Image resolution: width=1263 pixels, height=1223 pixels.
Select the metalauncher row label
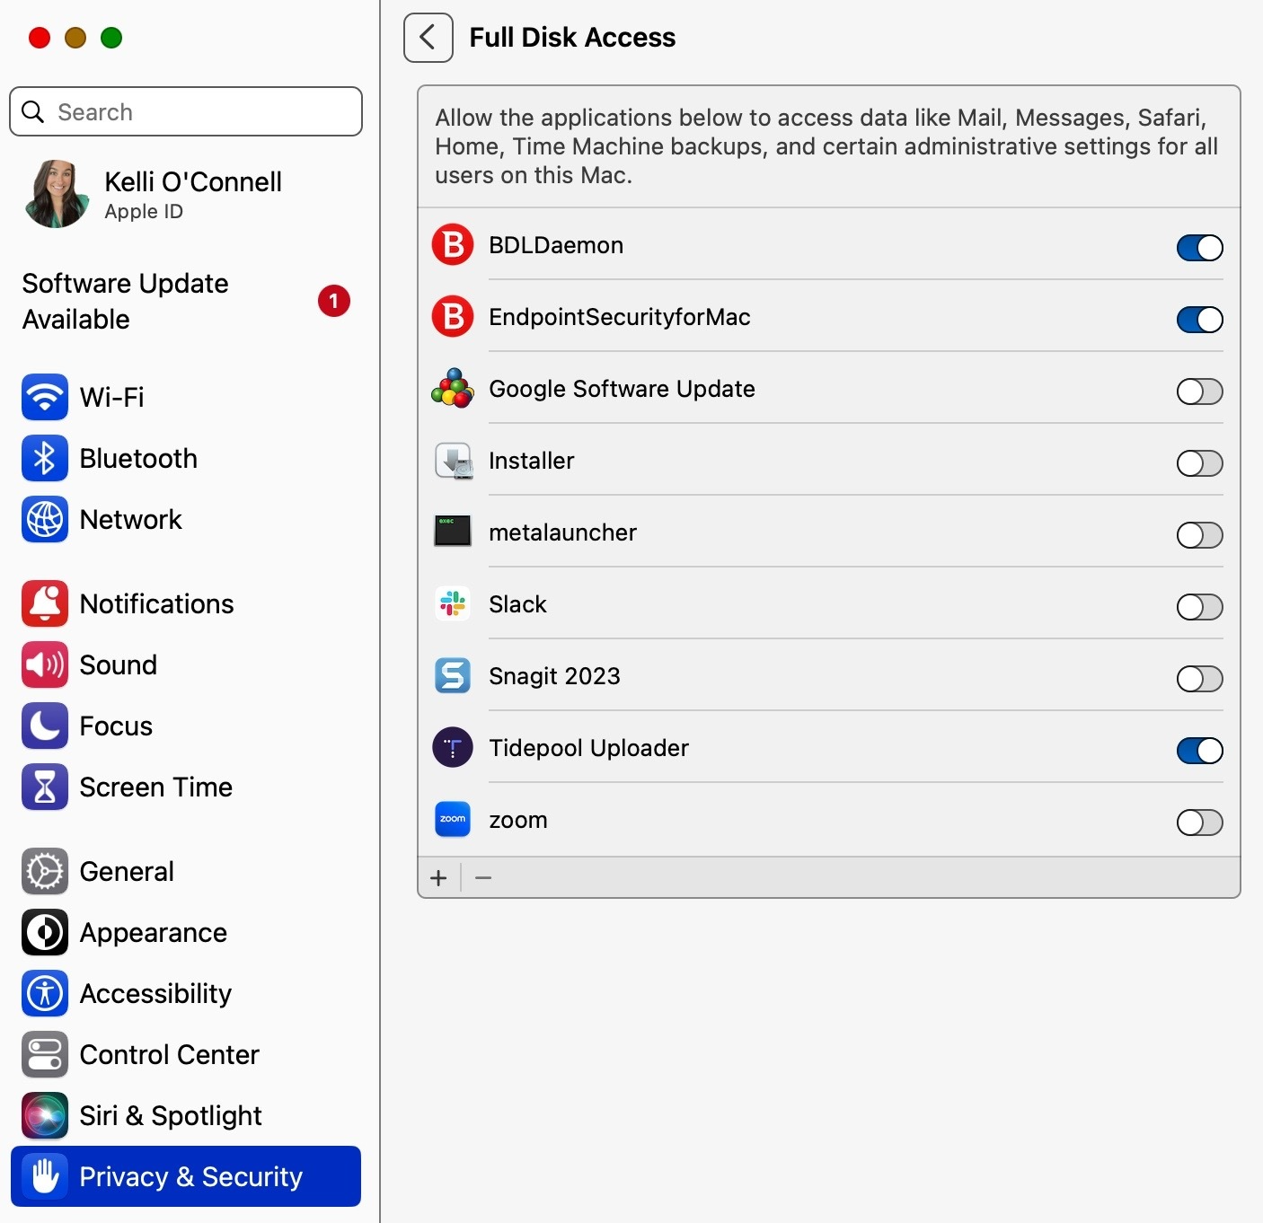click(562, 532)
